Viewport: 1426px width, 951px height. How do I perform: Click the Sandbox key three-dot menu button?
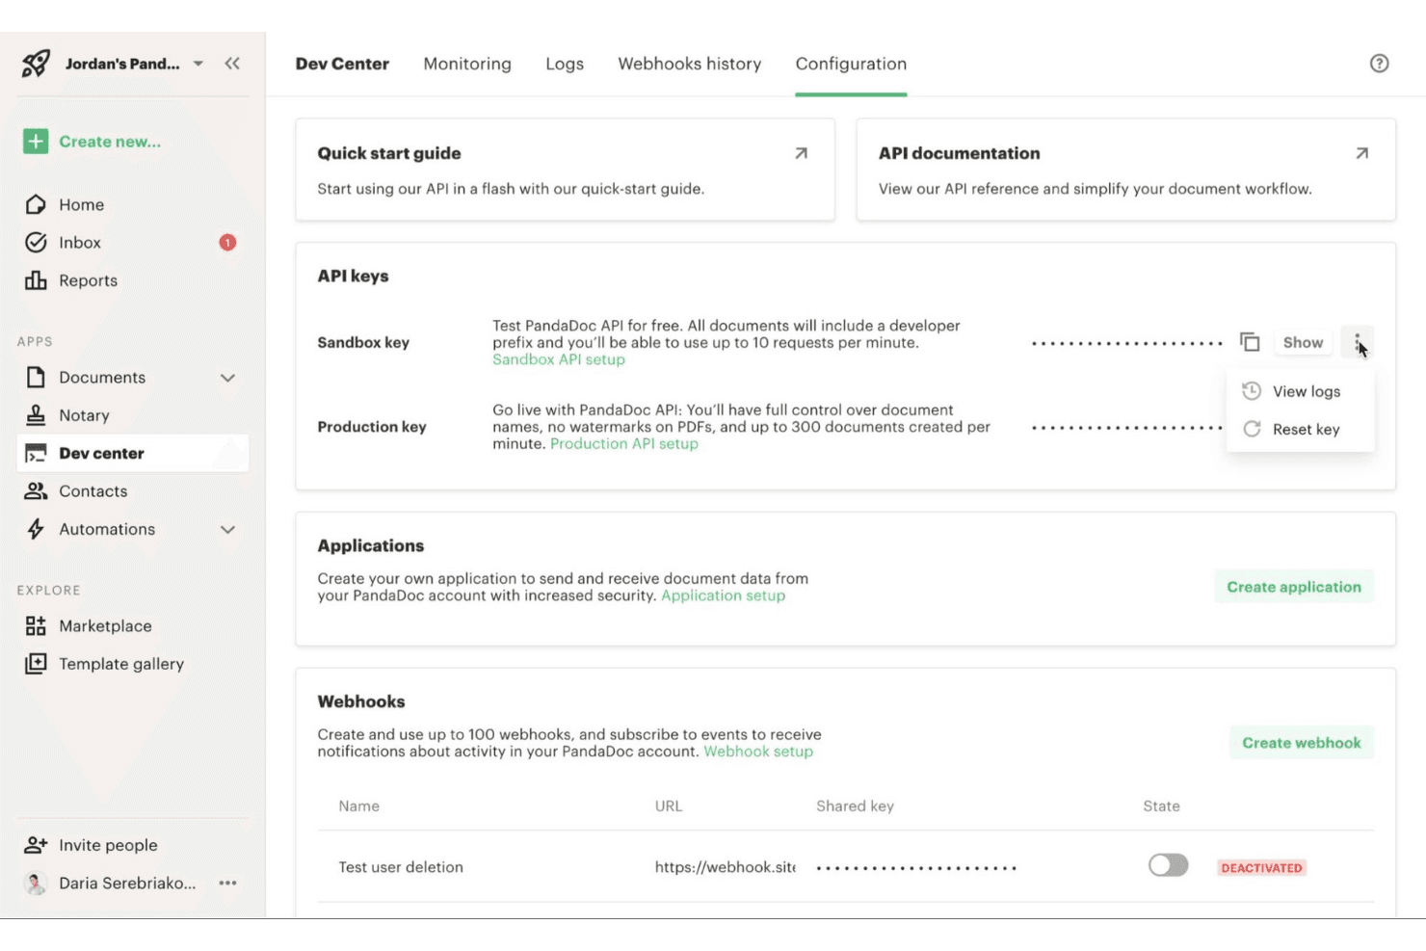1358,342
